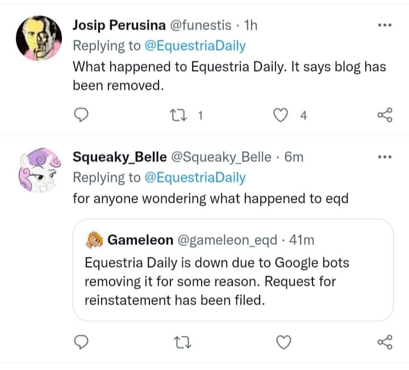
Task: Open the @gameleon_eqd handle
Action: [x=230, y=240]
